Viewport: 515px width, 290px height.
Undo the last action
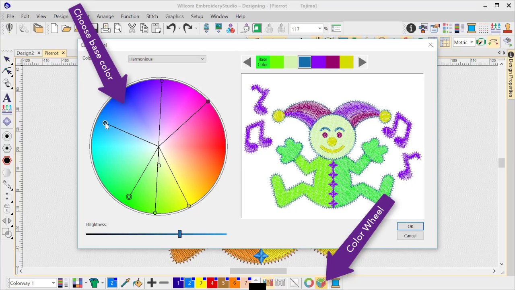(x=171, y=28)
